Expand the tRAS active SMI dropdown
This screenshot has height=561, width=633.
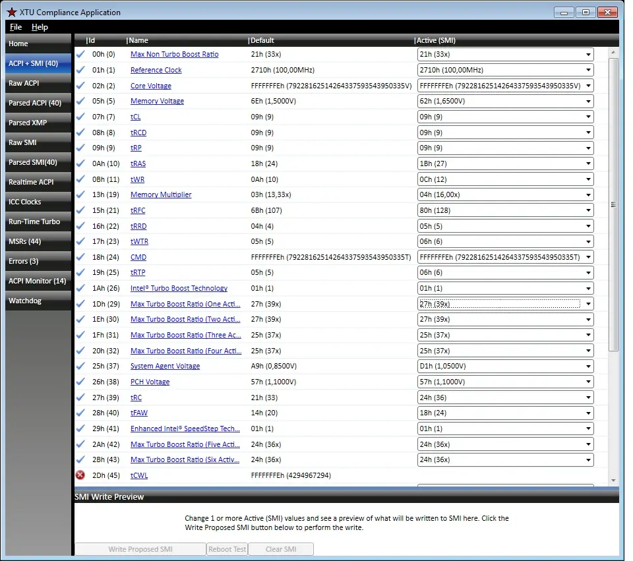tap(505, 163)
